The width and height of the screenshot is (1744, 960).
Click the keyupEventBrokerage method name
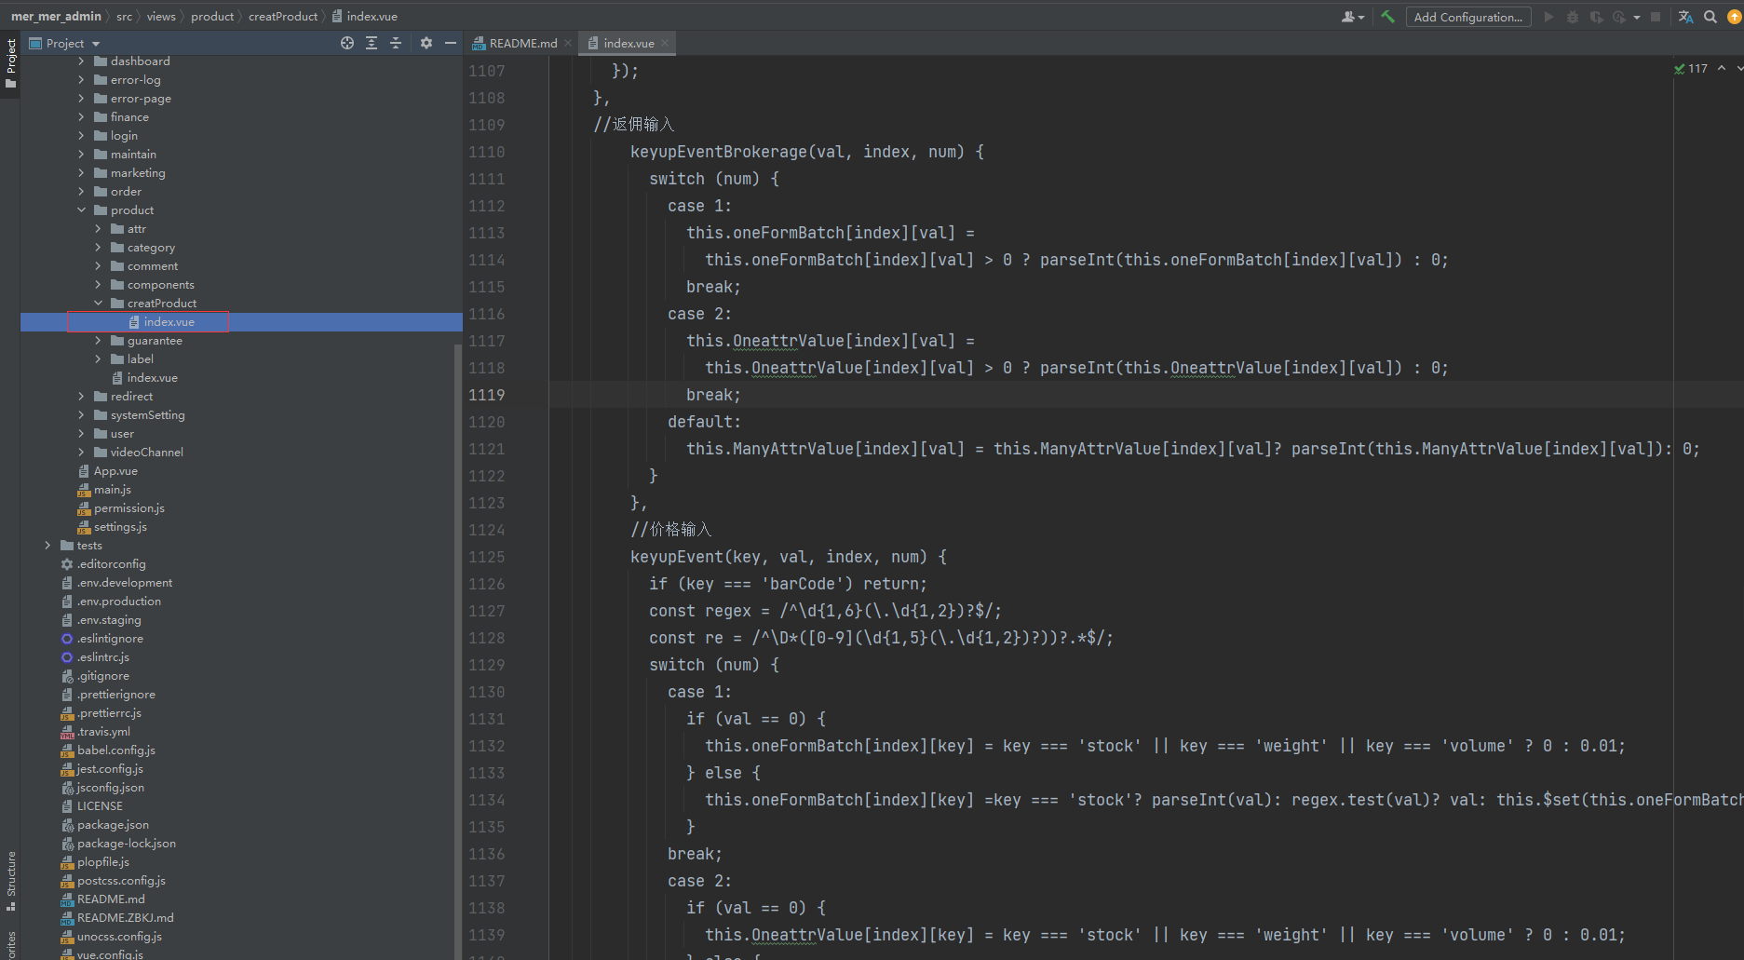(x=719, y=152)
